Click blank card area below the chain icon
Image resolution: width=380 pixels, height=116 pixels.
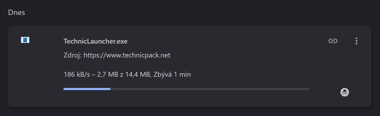(x=333, y=64)
